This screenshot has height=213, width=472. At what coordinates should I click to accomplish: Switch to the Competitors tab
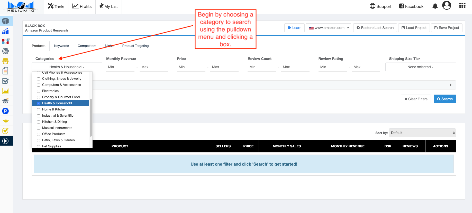click(x=87, y=46)
